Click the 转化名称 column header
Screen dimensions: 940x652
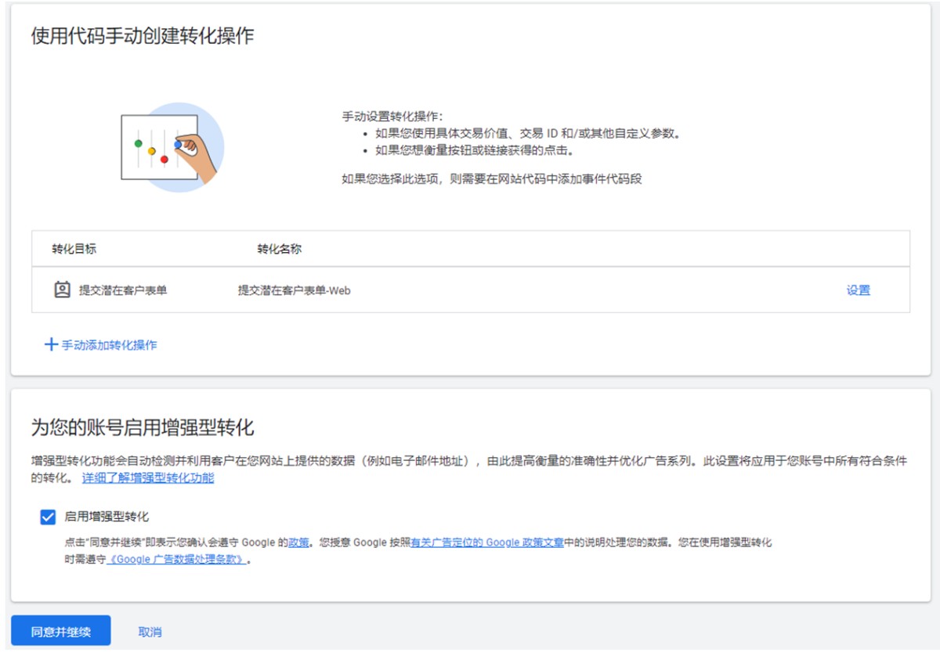pyautogui.click(x=280, y=249)
